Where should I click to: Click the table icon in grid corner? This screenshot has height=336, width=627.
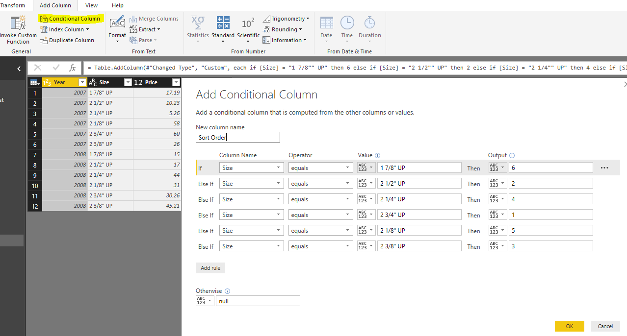pos(34,82)
